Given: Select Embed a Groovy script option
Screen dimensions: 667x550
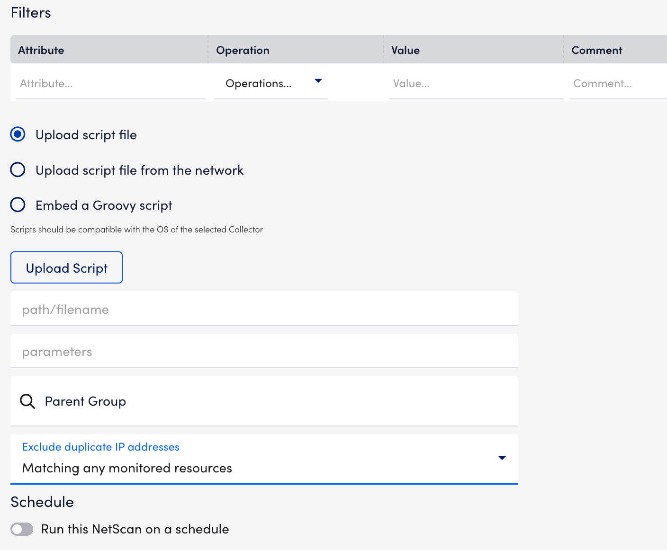Looking at the screenshot, I should pos(18,204).
